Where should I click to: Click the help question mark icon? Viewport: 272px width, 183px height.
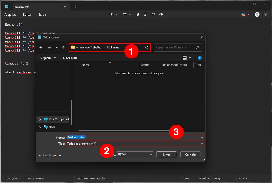(x=200, y=58)
